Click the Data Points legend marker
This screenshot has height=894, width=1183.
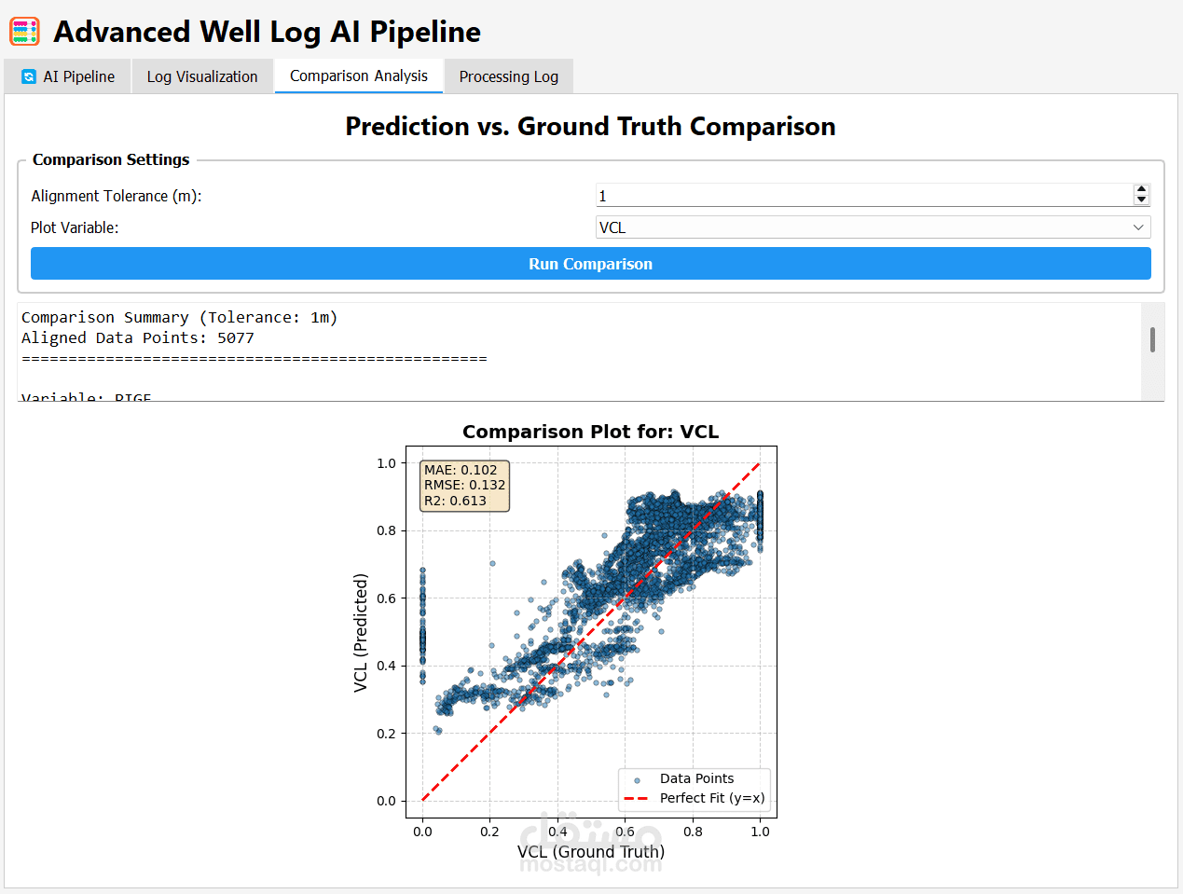point(638,779)
